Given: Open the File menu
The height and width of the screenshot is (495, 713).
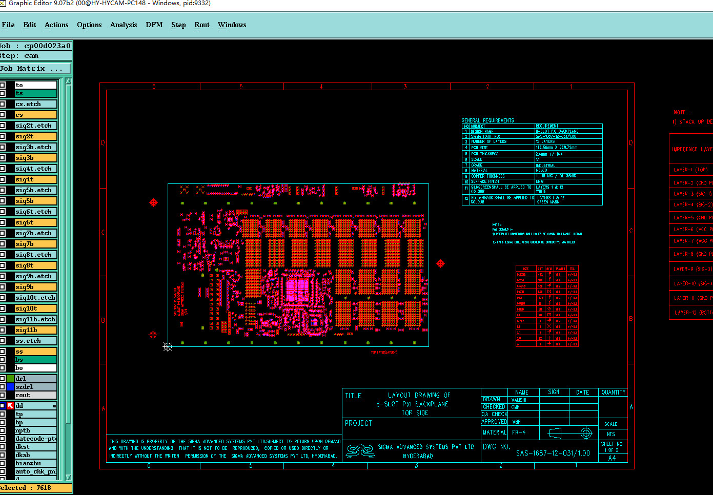Looking at the screenshot, I should coord(8,25).
